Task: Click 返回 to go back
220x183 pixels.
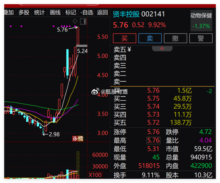Action: click(x=102, y=12)
